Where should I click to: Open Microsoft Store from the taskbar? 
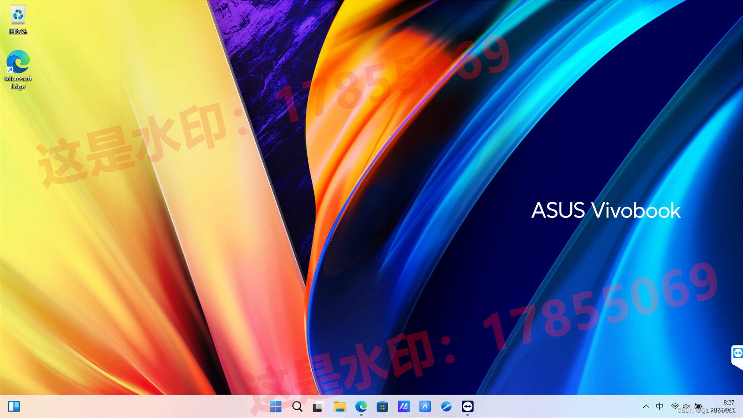click(x=382, y=406)
